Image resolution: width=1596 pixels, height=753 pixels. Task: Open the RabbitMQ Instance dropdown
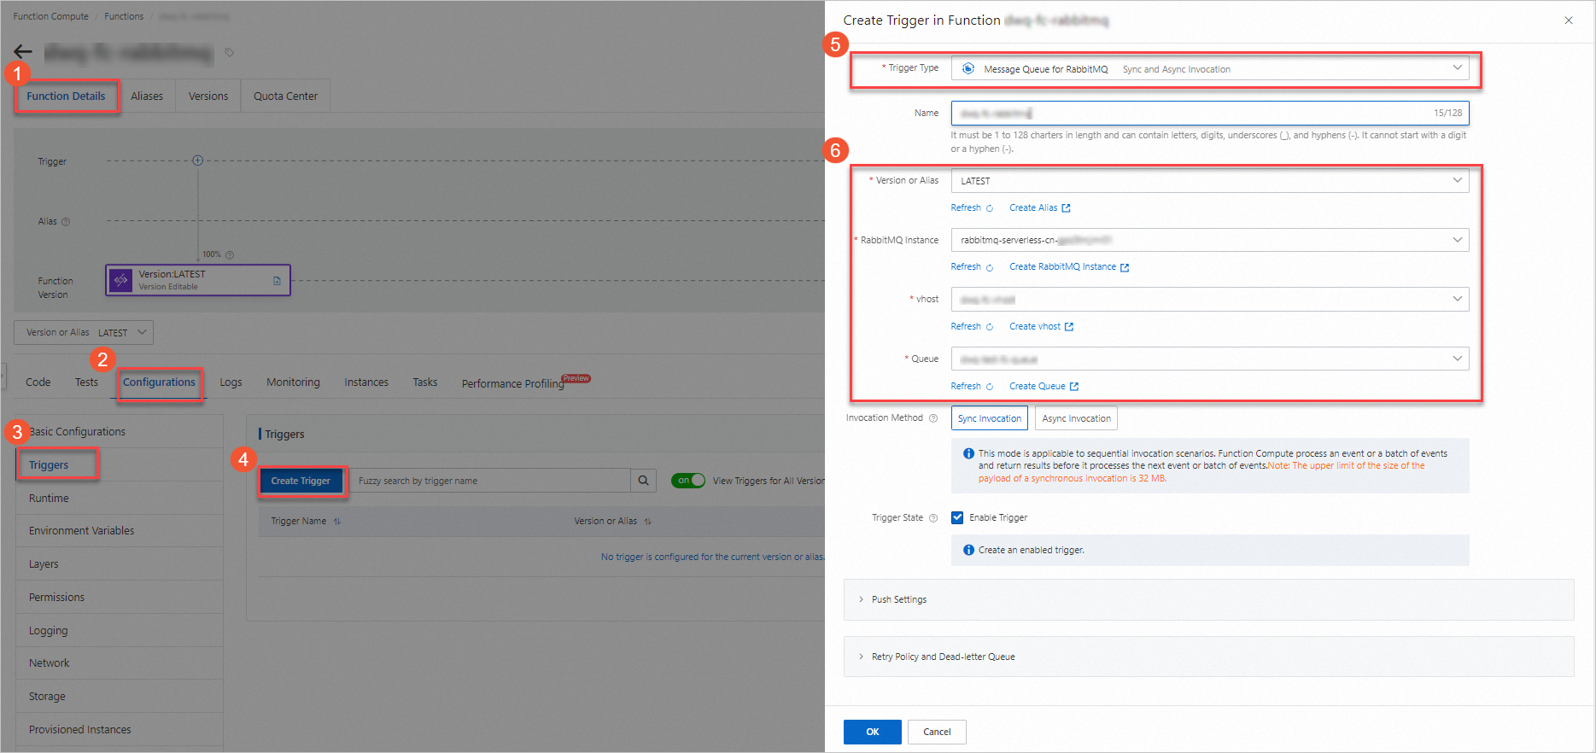(1210, 240)
